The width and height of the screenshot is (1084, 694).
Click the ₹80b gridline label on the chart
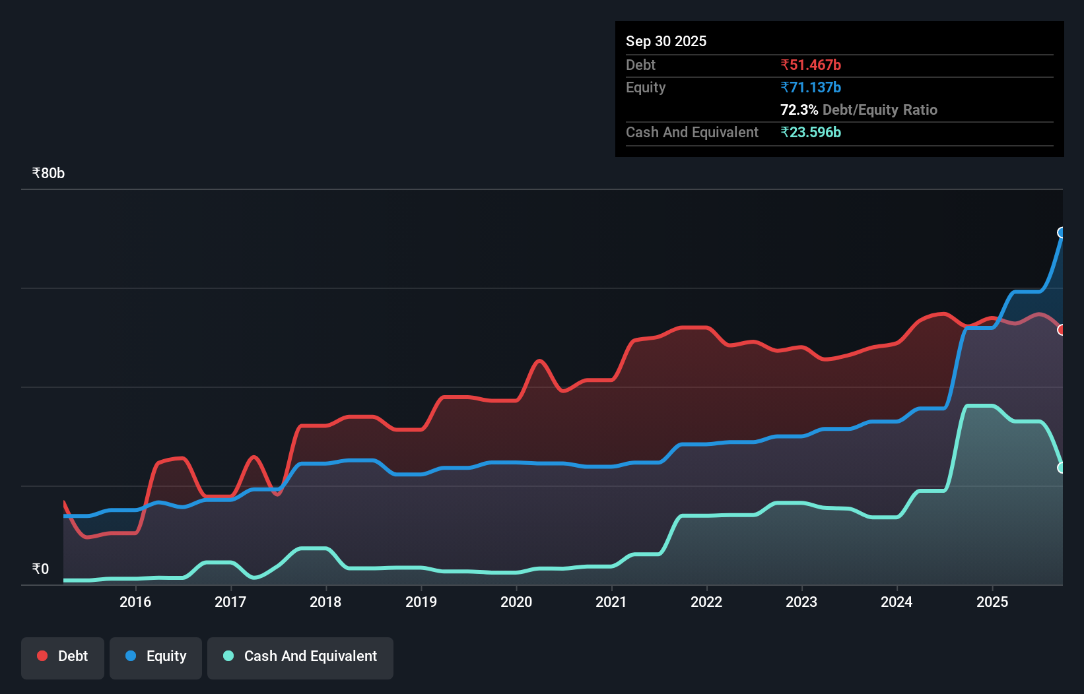(47, 173)
